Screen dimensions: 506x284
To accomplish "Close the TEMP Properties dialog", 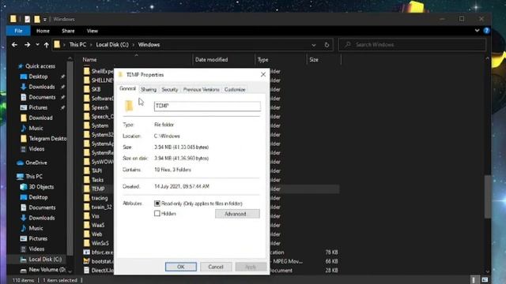I will click(263, 74).
